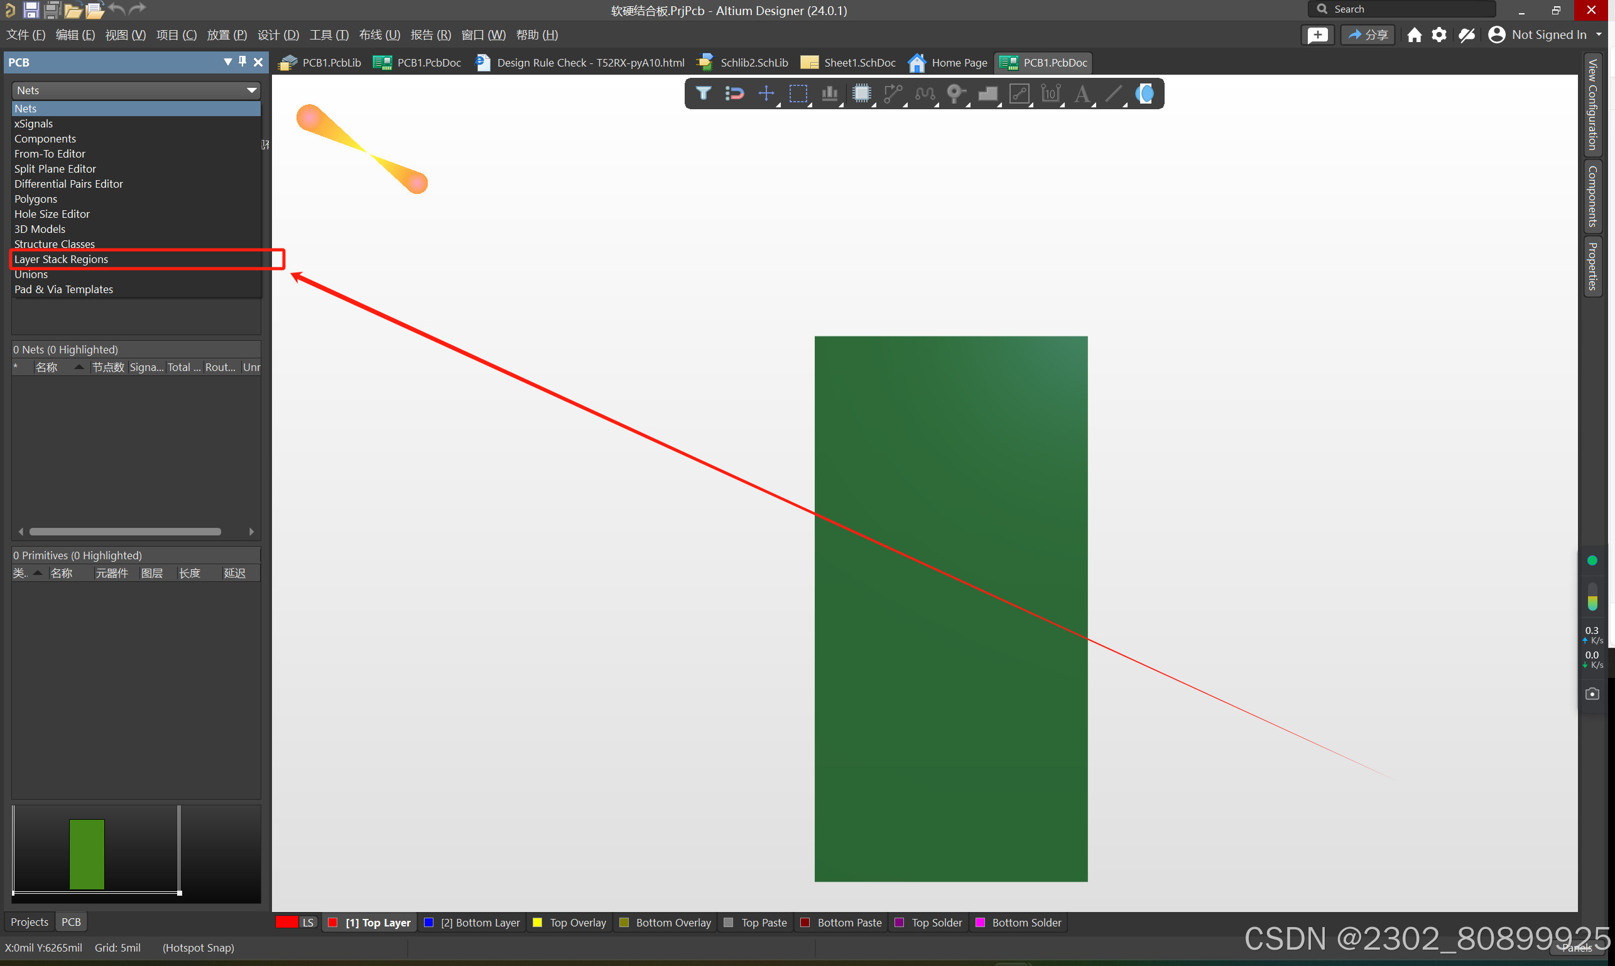
Task: Click the place polygon pour icon
Action: click(x=987, y=94)
